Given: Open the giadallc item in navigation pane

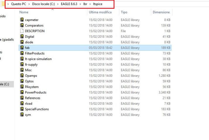Looking at the screenshot, I should pyautogui.click(x=7, y=39).
